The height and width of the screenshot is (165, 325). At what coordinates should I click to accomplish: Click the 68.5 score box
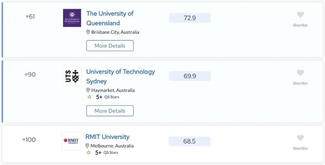coord(190,141)
